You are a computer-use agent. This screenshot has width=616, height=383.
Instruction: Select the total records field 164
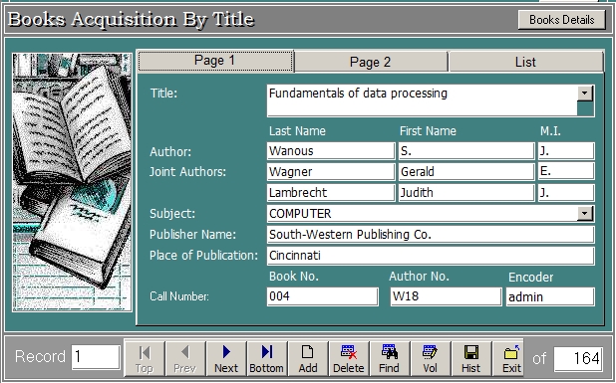point(578,359)
